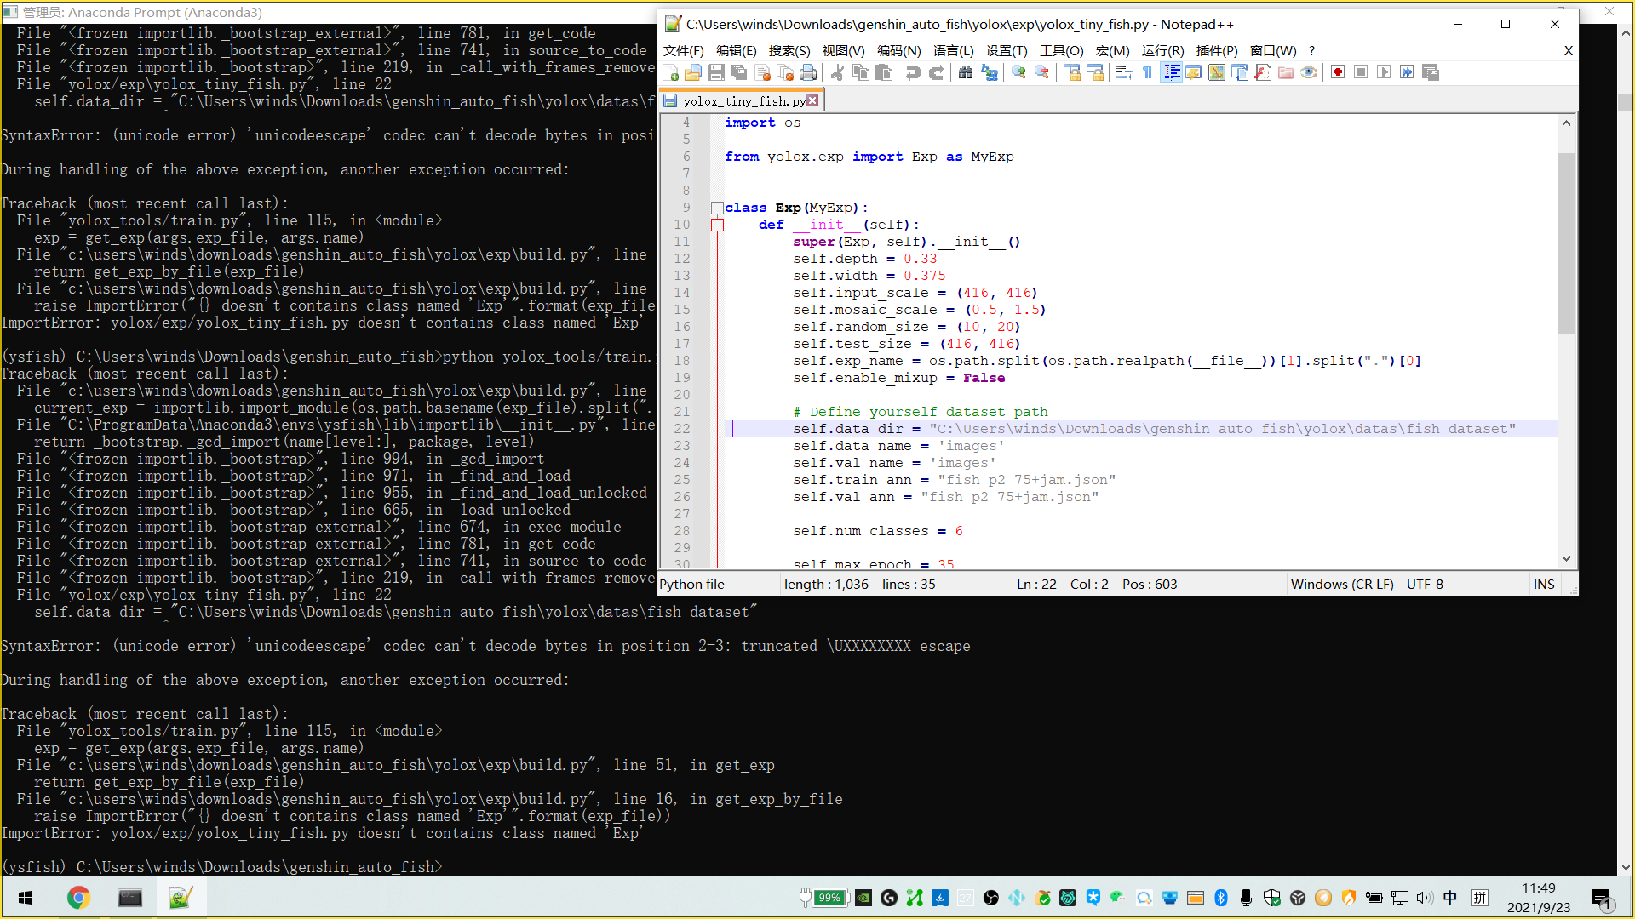Click the volume speaker tray icon
The height and width of the screenshot is (919, 1635).
tap(1425, 898)
